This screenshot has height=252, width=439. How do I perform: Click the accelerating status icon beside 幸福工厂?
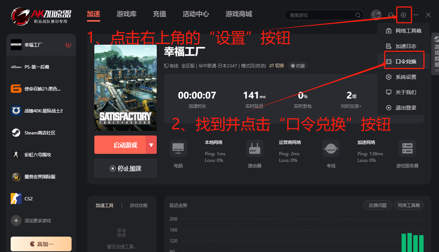tap(68, 45)
